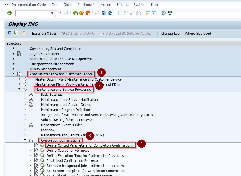Click the green Enter checkmark icon
The image size is (241, 176).
[x=9, y=13]
